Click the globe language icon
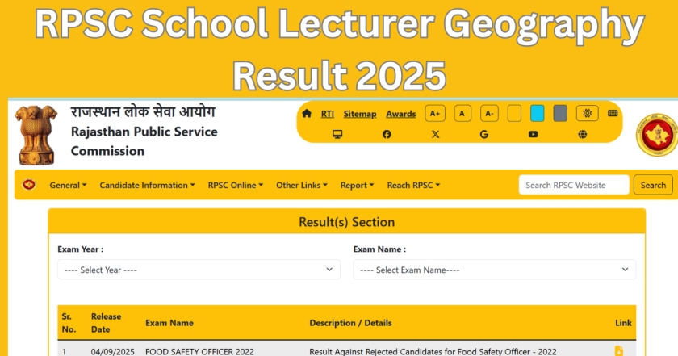 (583, 134)
